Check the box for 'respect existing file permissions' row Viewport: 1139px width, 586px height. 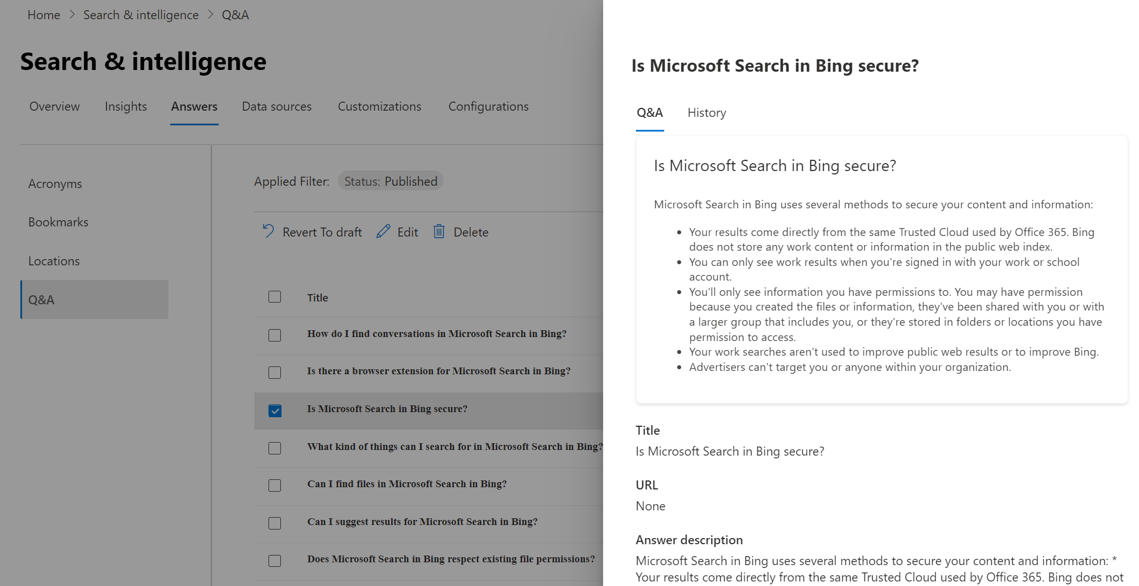coord(275,561)
